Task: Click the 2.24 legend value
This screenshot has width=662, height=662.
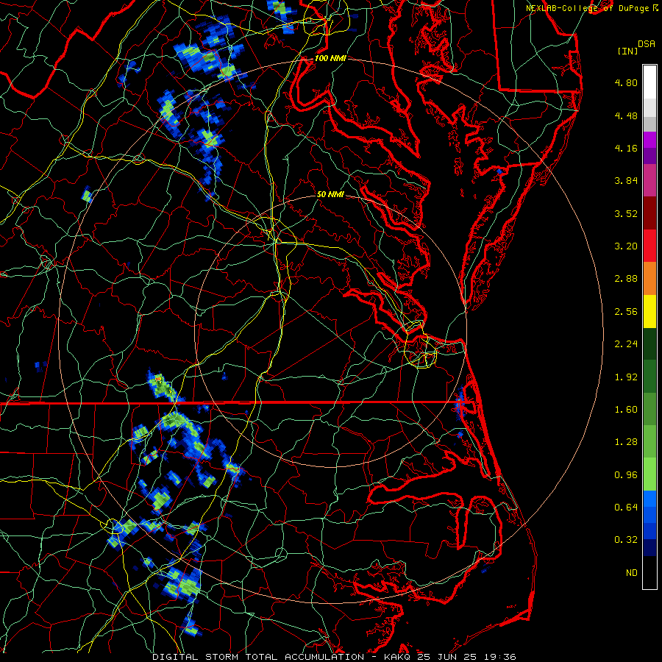Action: tap(626, 344)
